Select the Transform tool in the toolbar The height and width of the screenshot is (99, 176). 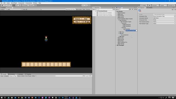point(17,5)
